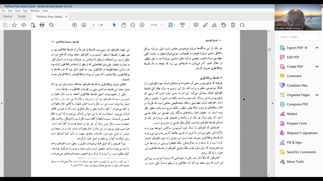Viewport: 323px width, 181px height.
Task: Select the Highlight text pen tool
Action: point(205,25)
